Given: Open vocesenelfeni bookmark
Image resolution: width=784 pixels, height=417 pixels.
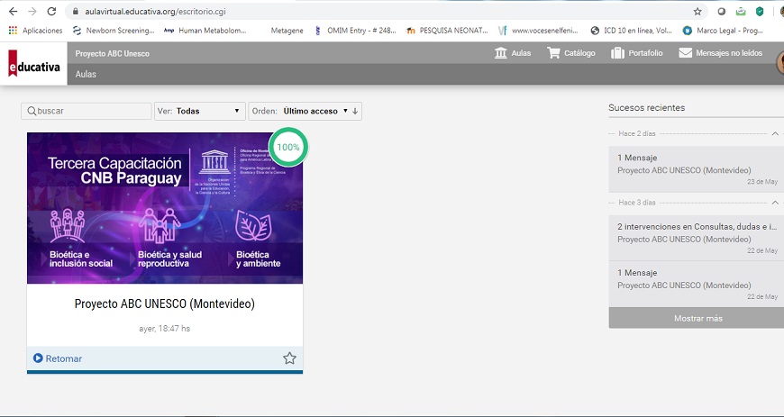Looking at the screenshot, I should click(x=538, y=31).
